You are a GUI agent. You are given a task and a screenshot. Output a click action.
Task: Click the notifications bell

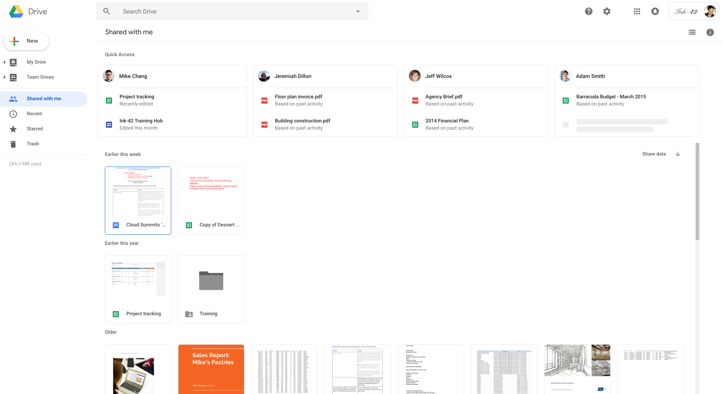tap(655, 11)
